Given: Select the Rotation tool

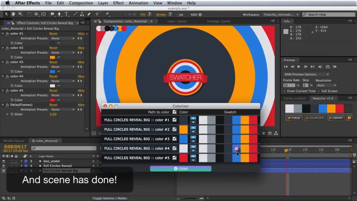Looking at the screenshot, I should (x=29, y=14).
